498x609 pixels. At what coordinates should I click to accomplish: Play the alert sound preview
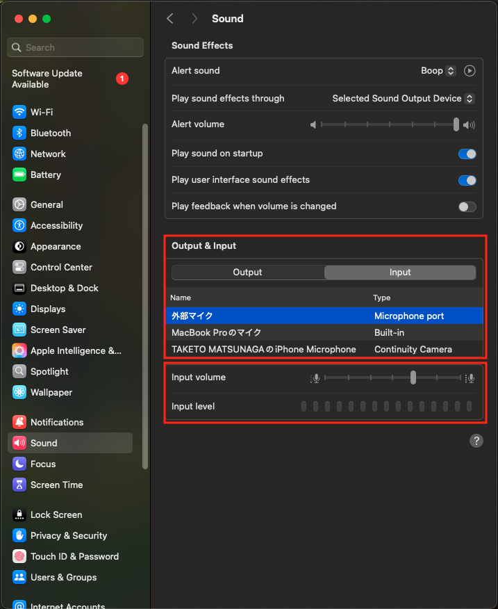[x=470, y=70]
